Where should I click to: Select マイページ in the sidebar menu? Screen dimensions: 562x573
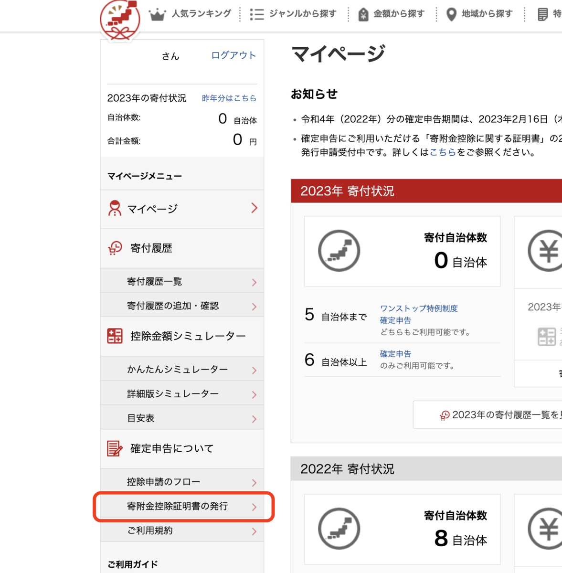click(x=182, y=209)
